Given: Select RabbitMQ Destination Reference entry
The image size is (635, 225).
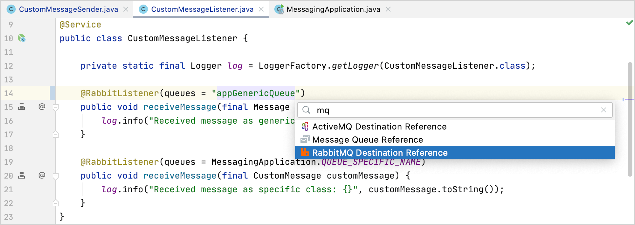Looking at the screenshot, I should tap(380, 153).
